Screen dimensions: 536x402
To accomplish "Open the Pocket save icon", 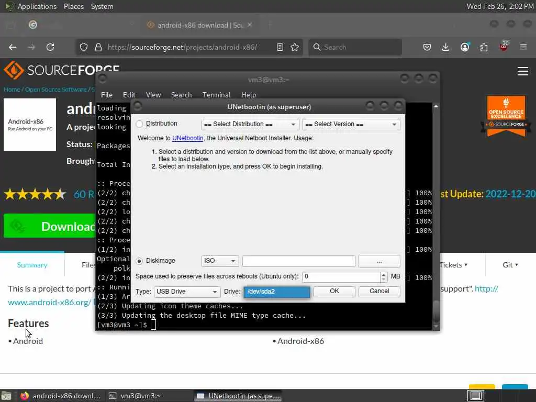I will tap(427, 47).
